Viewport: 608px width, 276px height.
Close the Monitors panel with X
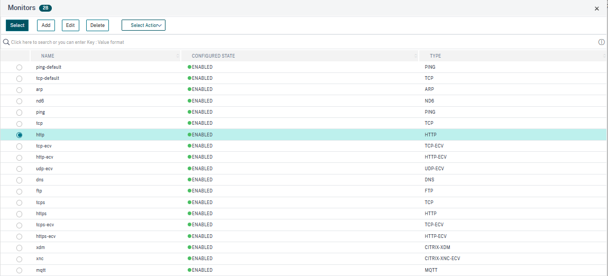(x=597, y=8)
